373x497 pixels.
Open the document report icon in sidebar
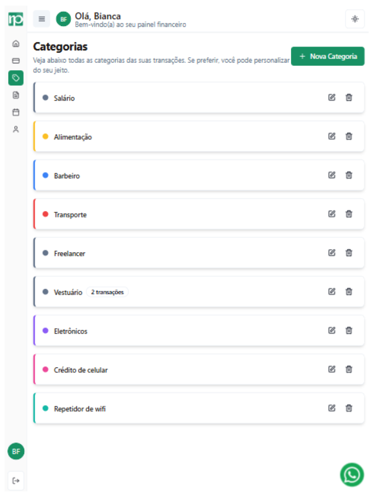pyautogui.click(x=16, y=95)
